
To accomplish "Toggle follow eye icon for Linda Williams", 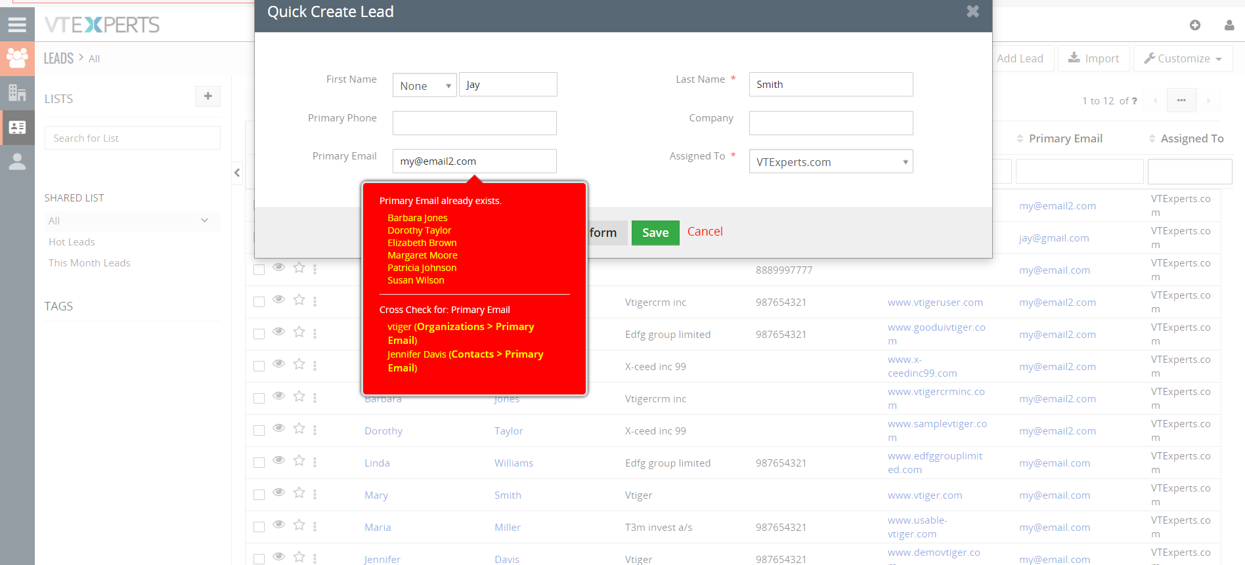I will click(x=278, y=460).
